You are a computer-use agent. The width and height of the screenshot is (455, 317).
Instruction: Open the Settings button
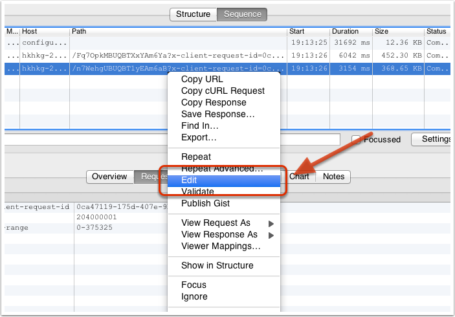tap(435, 139)
